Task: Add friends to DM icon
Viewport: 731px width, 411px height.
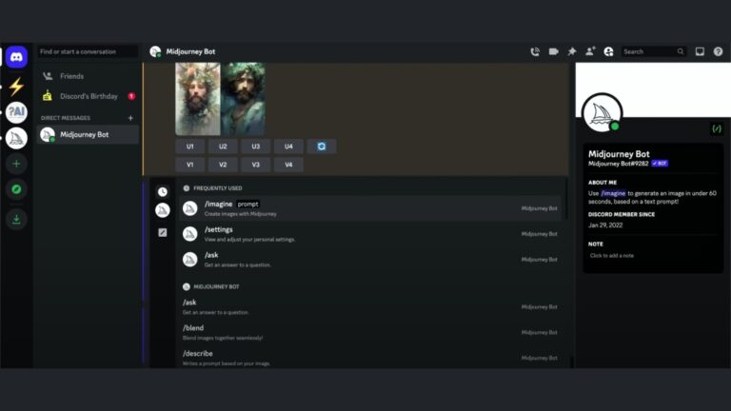Action: [590, 51]
